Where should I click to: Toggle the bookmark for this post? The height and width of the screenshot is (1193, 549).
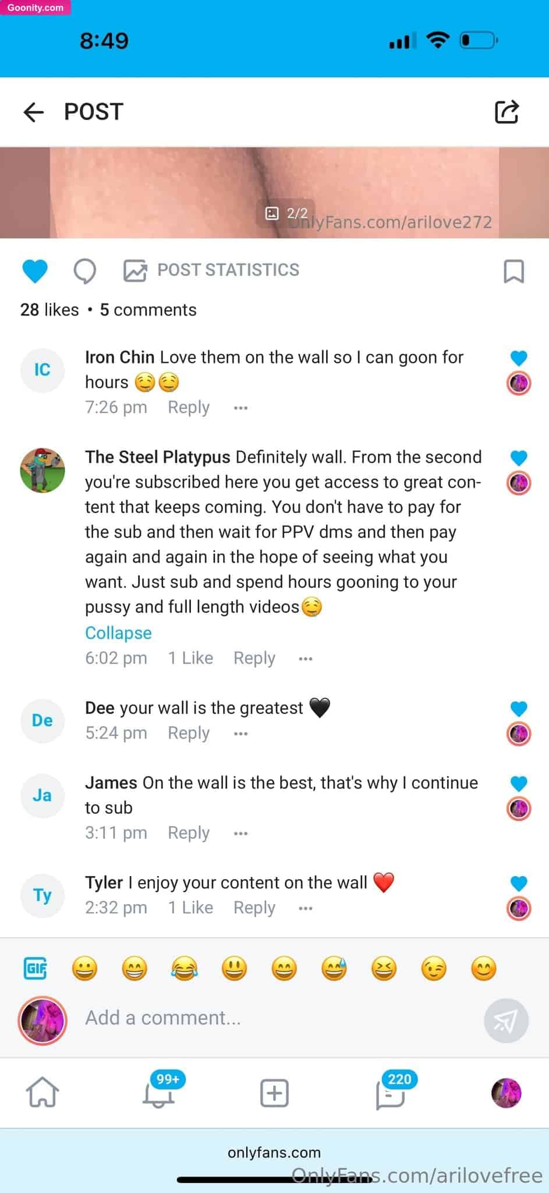pos(513,271)
